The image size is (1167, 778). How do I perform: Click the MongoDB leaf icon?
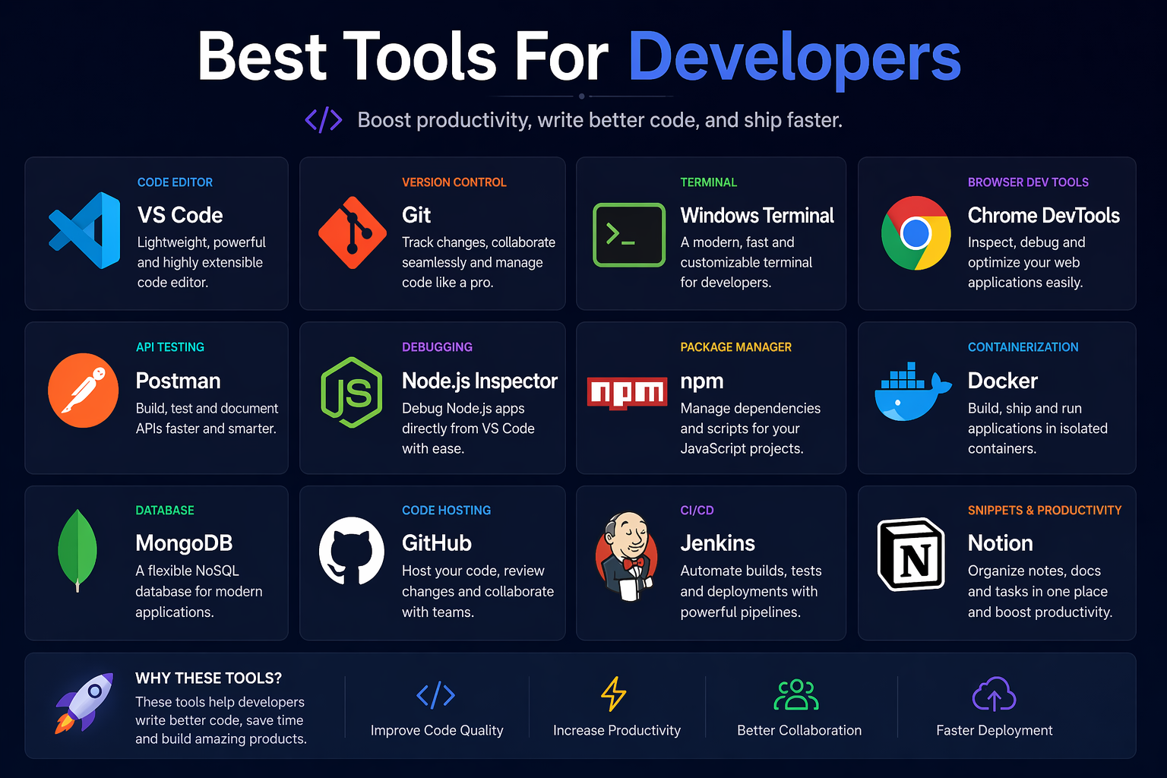click(x=78, y=552)
